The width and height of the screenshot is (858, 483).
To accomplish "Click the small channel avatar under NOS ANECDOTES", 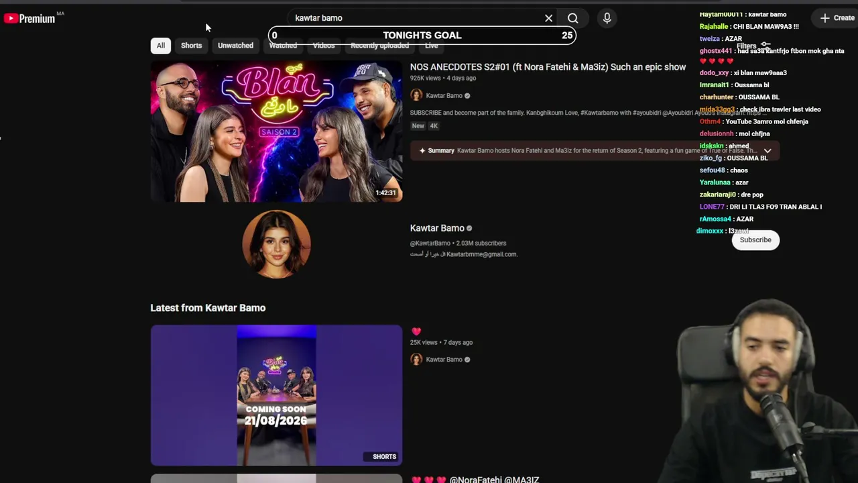I will [416, 95].
